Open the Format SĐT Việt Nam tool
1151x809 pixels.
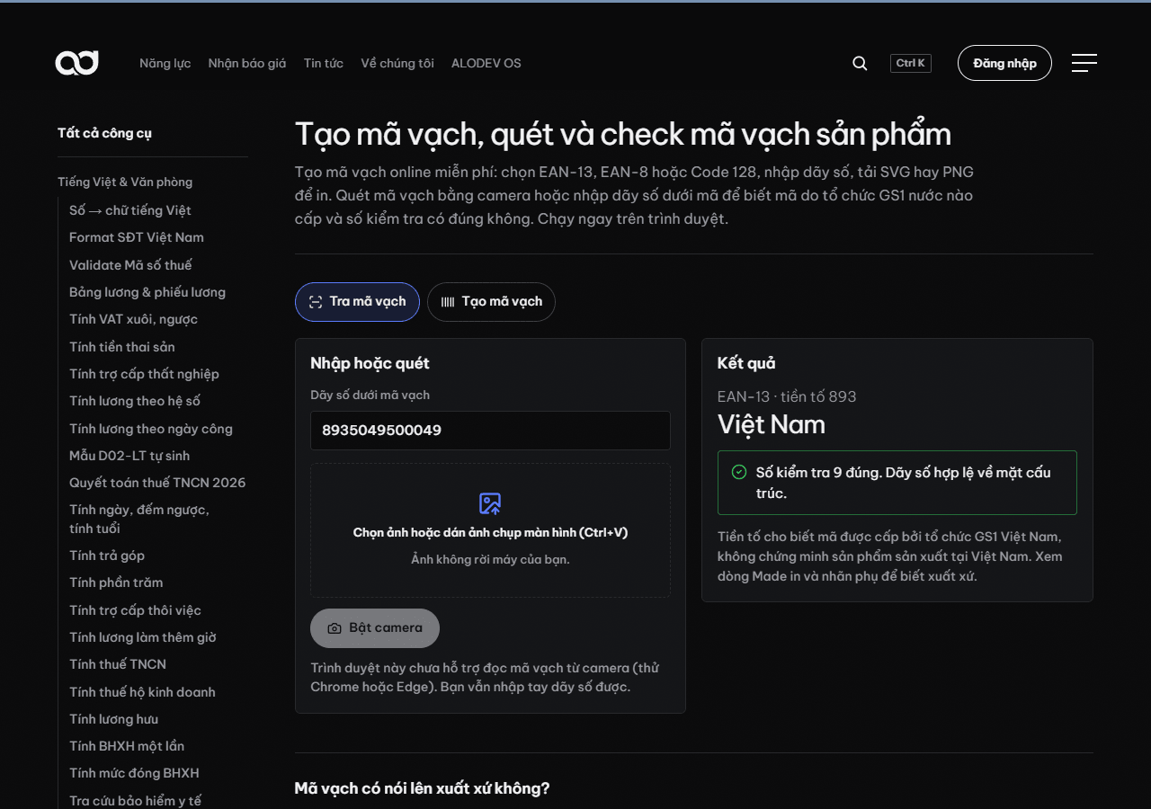click(x=137, y=237)
